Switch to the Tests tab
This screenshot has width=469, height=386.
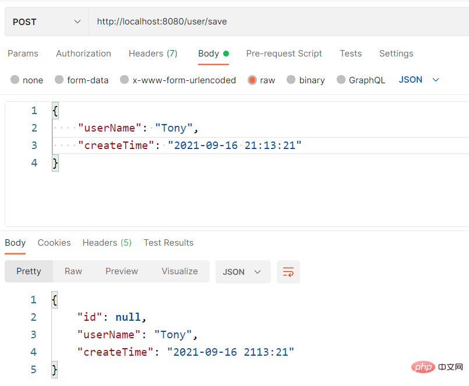point(350,53)
